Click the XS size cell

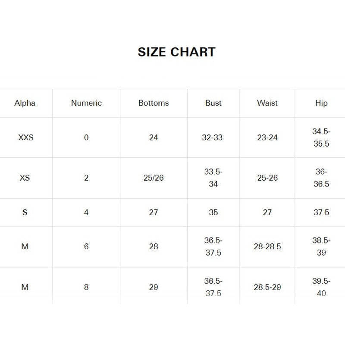(x=25, y=178)
